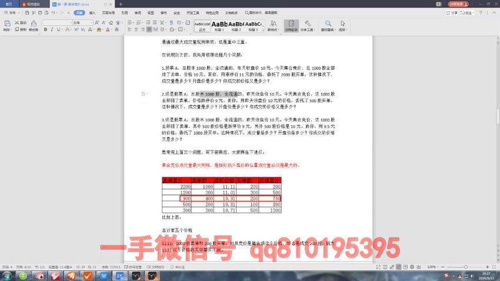Click the Paste clipboard icon

click(6, 24)
